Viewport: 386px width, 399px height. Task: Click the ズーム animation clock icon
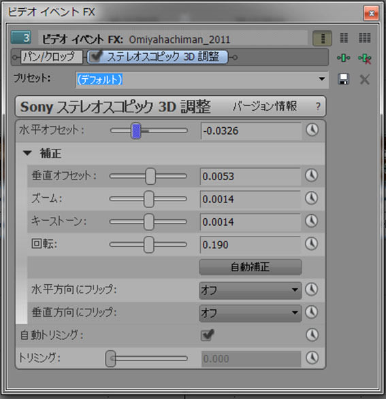point(311,198)
